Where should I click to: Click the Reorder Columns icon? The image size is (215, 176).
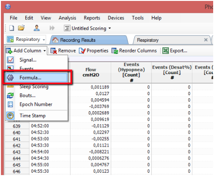(x=115, y=51)
